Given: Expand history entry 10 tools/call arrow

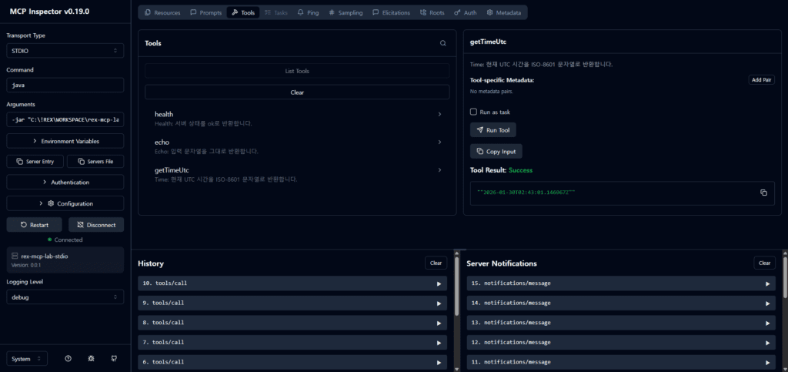Looking at the screenshot, I should [x=439, y=283].
